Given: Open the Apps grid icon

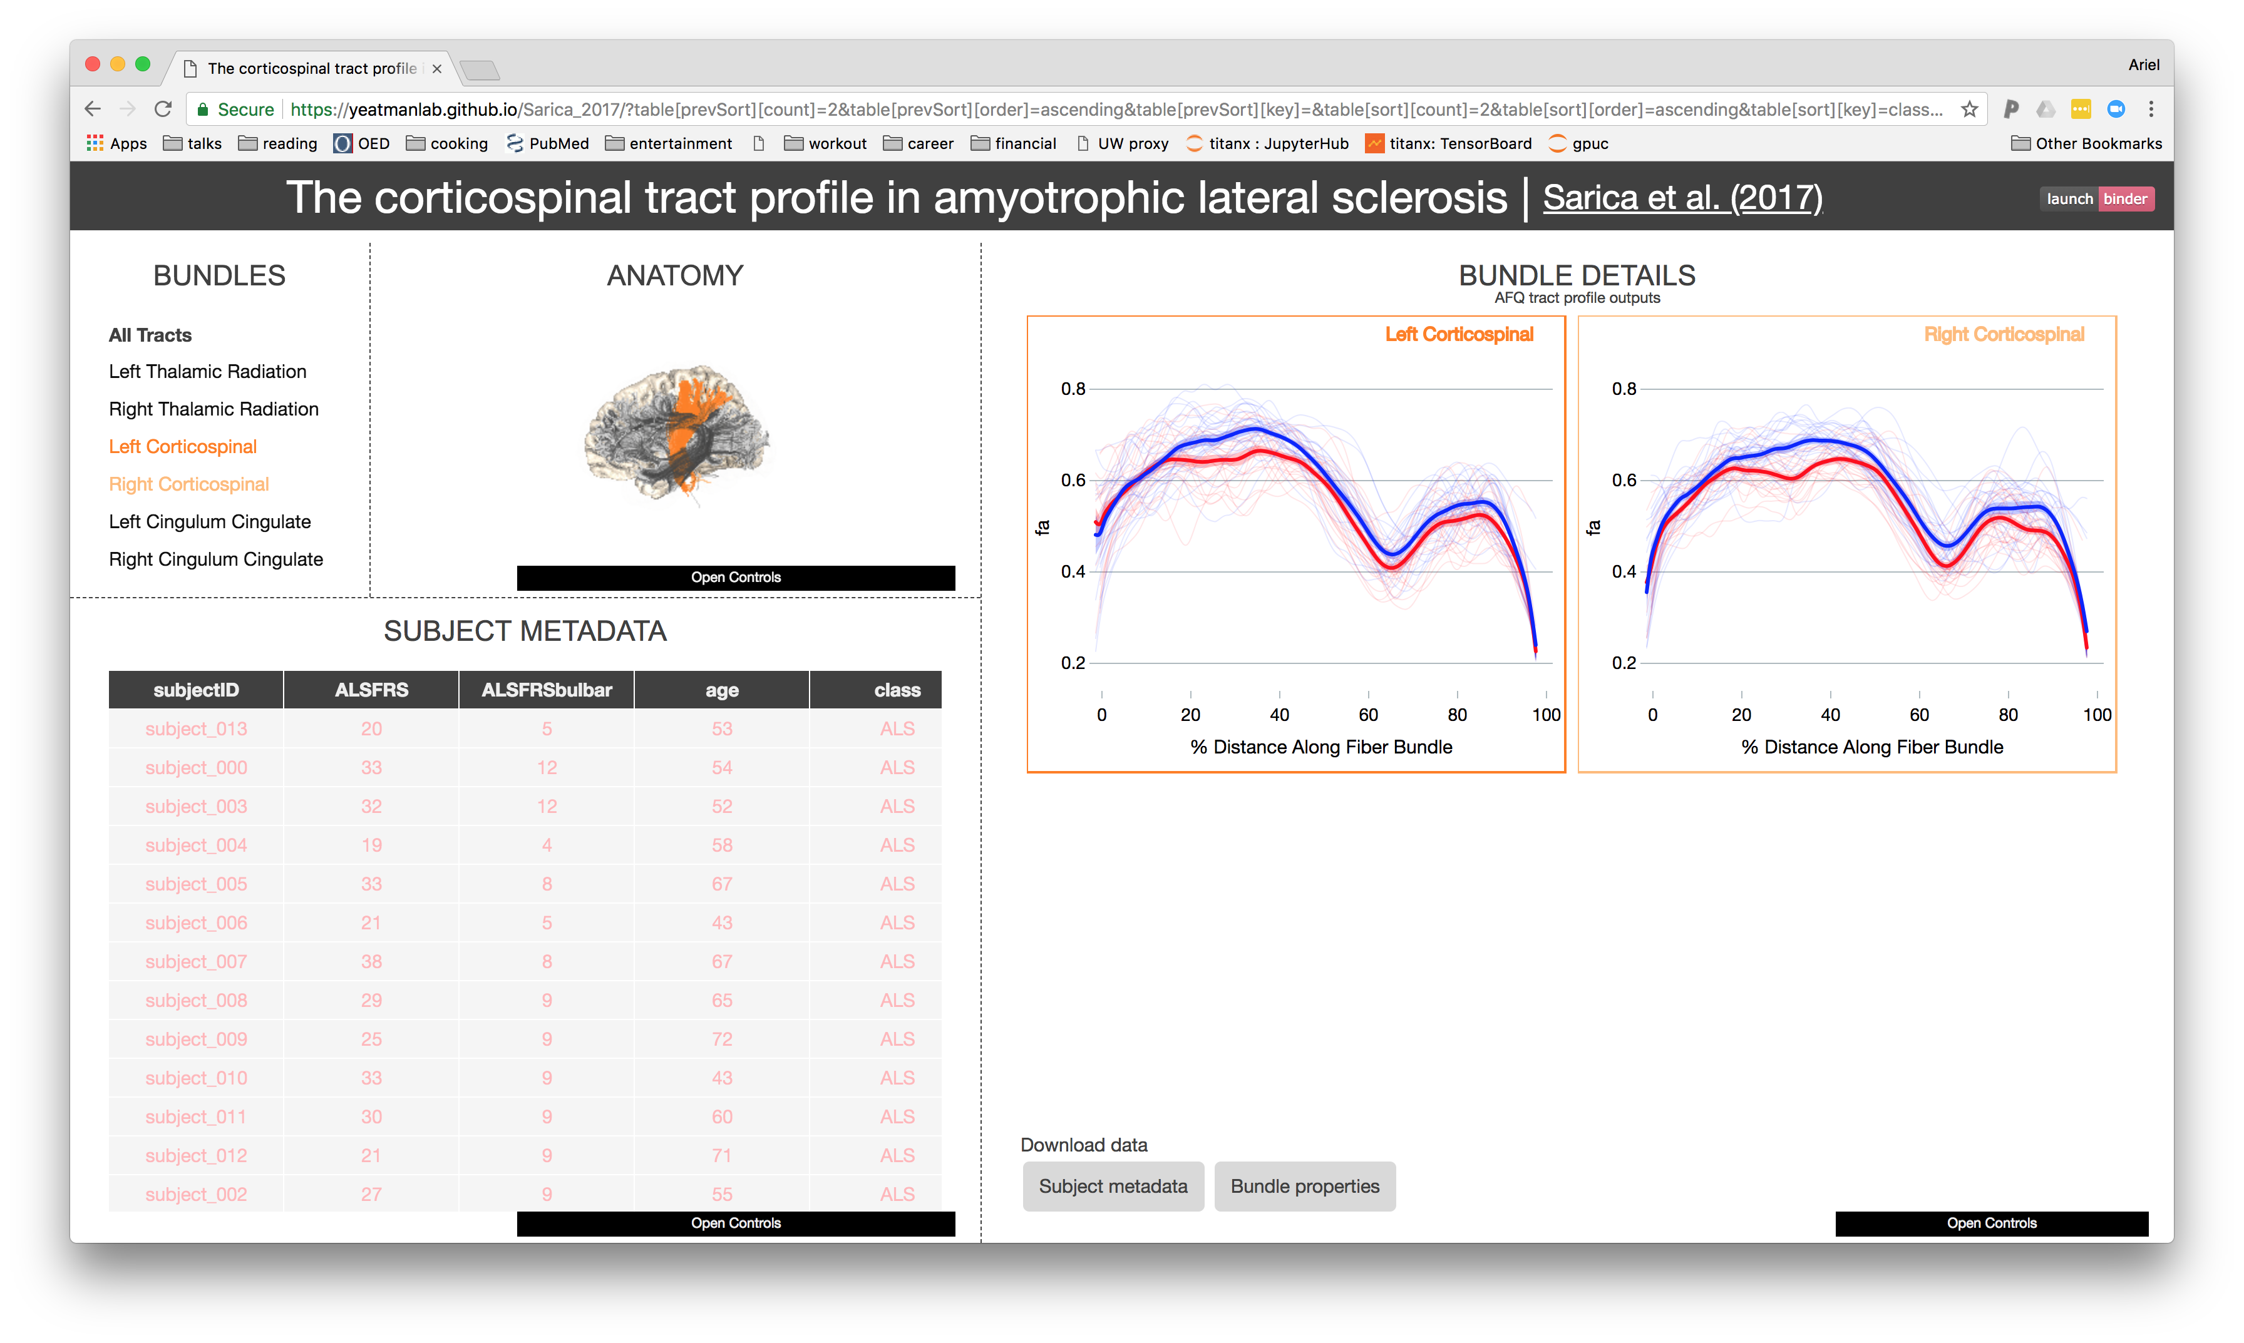Looking at the screenshot, I should click(95, 143).
